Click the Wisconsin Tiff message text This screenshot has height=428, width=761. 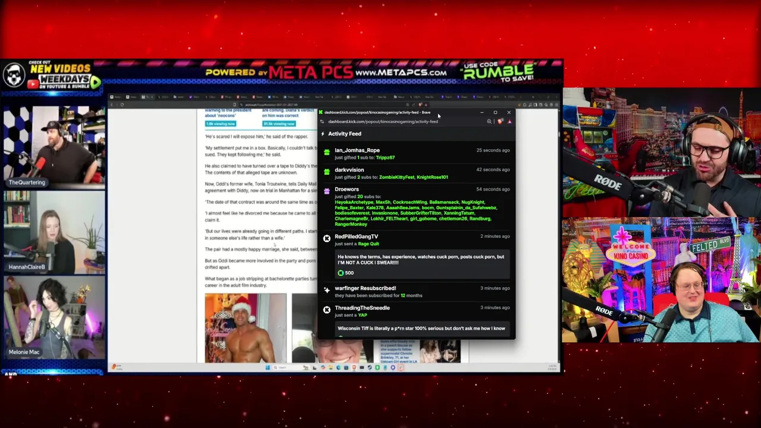click(x=421, y=328)
